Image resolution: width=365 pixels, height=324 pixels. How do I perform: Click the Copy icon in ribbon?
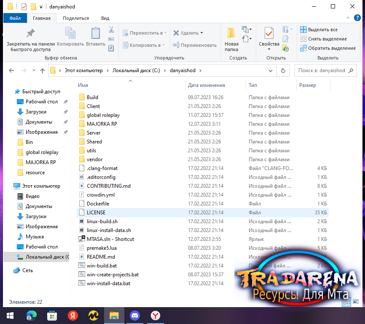pos(70,33)
